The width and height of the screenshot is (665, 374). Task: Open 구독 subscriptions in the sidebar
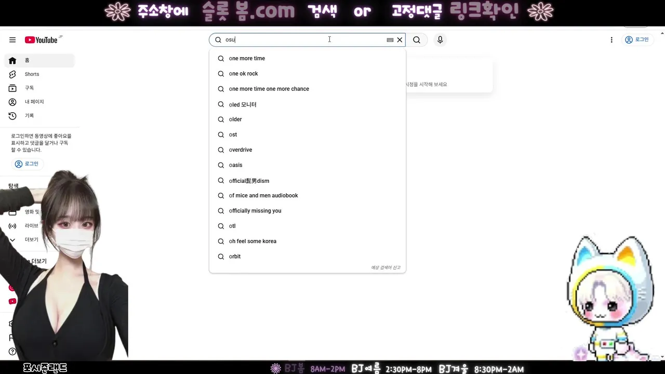[x=39, y=88]
